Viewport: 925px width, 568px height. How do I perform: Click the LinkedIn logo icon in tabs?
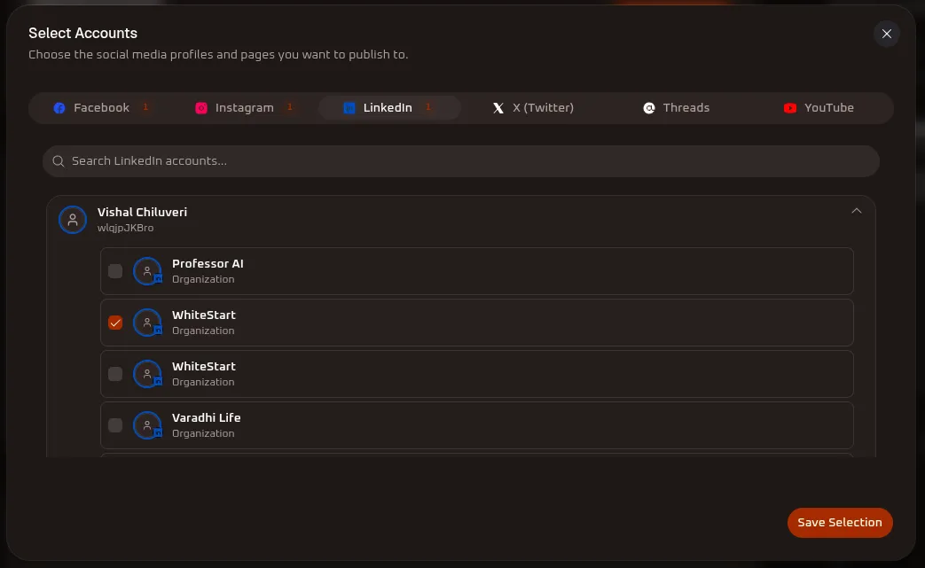[349, 108]
